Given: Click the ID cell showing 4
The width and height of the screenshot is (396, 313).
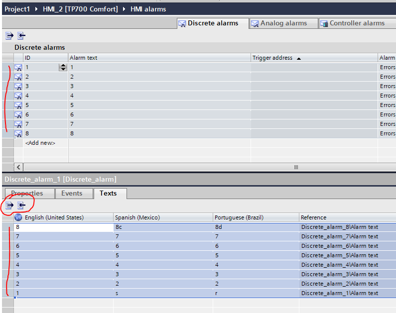Looking at the screenshot, I should click(x=45, y=96).
